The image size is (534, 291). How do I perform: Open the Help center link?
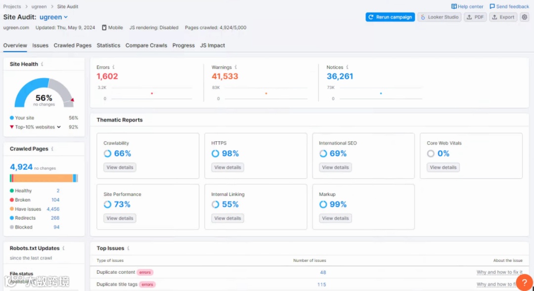467,6
